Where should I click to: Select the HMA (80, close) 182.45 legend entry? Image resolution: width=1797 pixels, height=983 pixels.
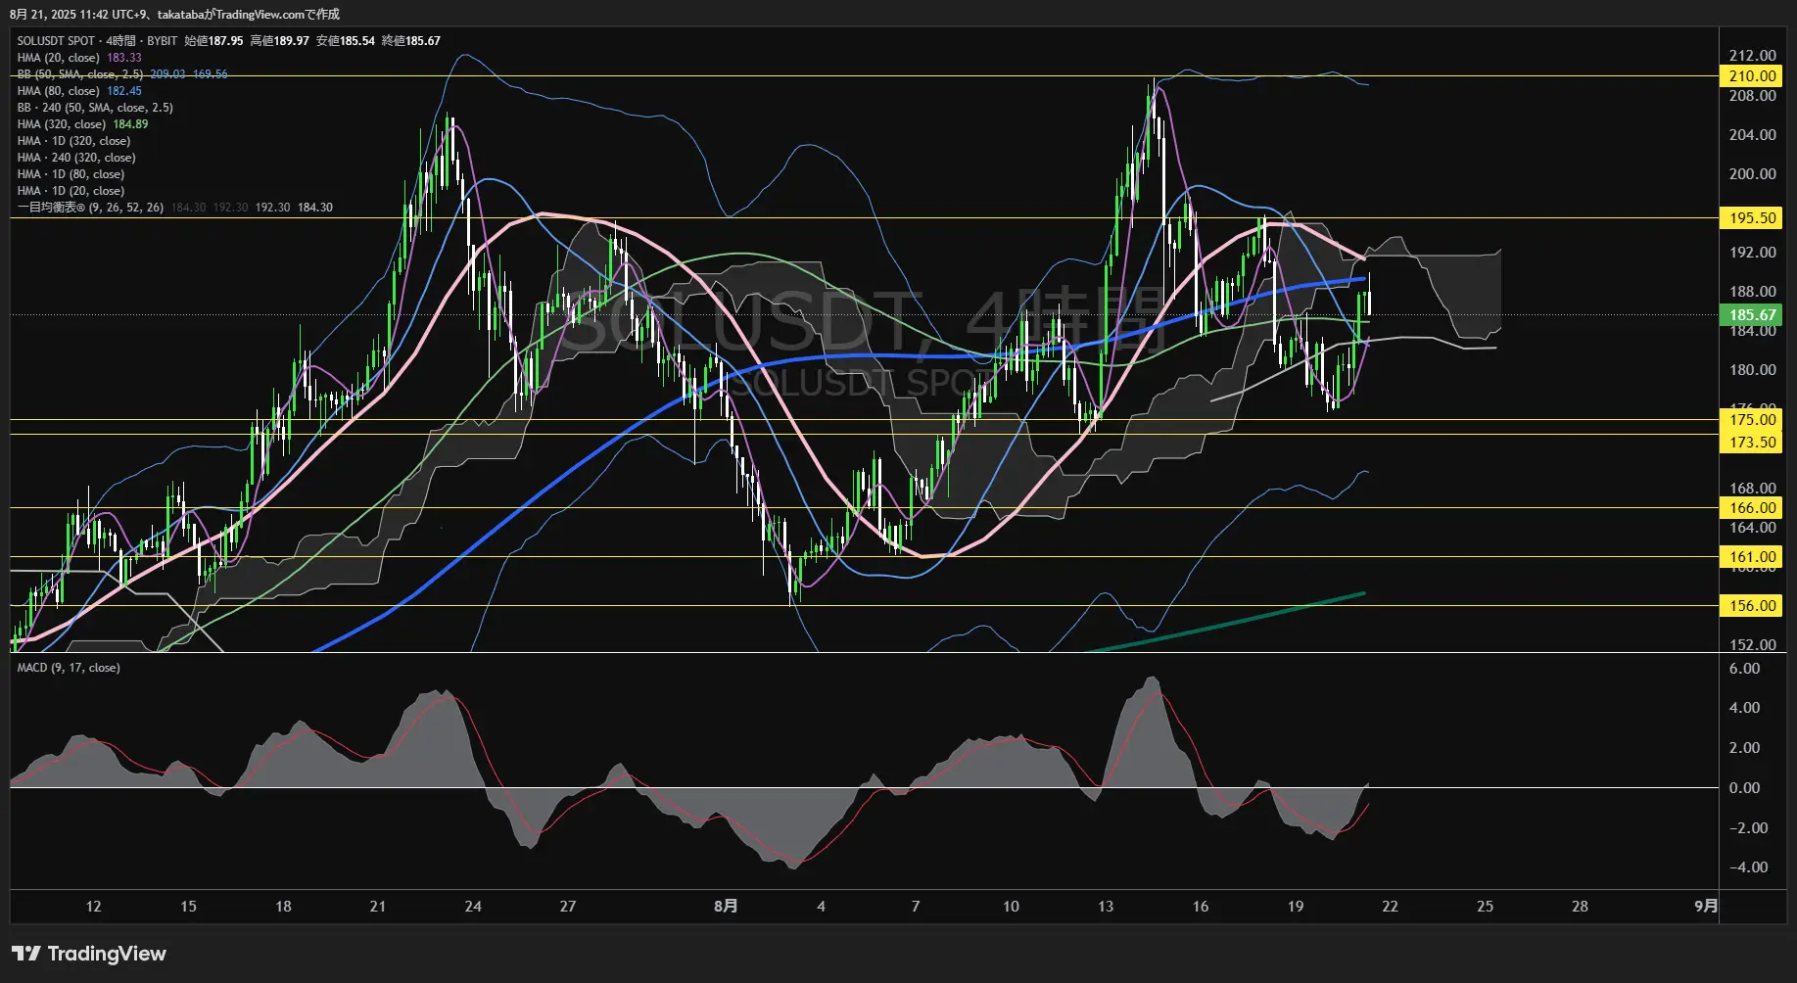tap(79, 91)
